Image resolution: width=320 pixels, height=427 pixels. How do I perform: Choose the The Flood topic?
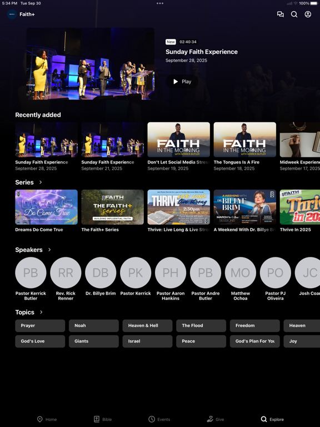pos(201,326)
